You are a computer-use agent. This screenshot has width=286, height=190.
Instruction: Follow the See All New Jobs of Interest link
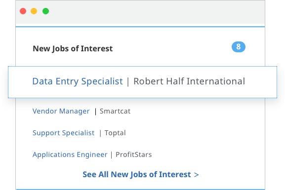tap(137, 174)
